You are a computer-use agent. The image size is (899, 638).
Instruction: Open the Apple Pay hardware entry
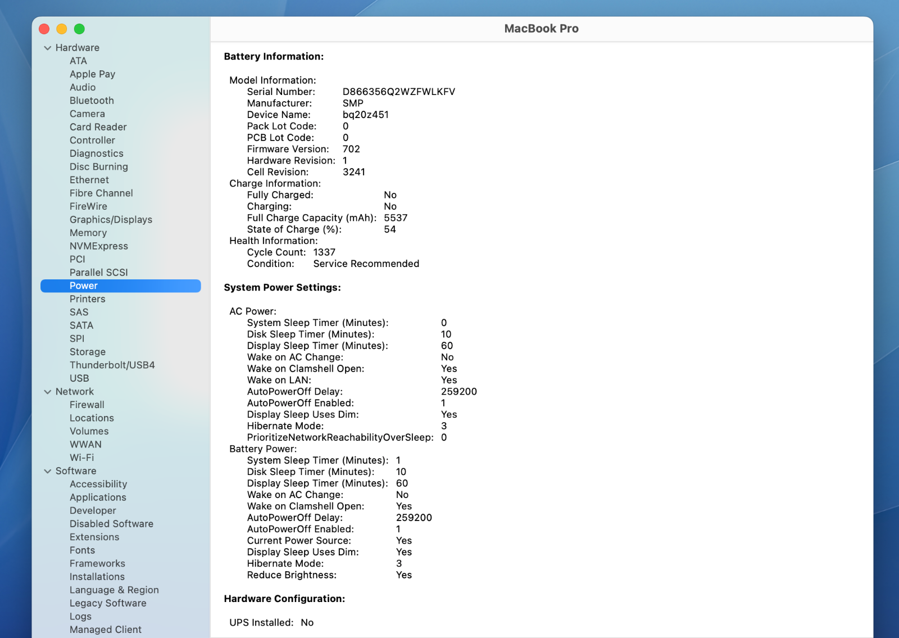[92, 74]
